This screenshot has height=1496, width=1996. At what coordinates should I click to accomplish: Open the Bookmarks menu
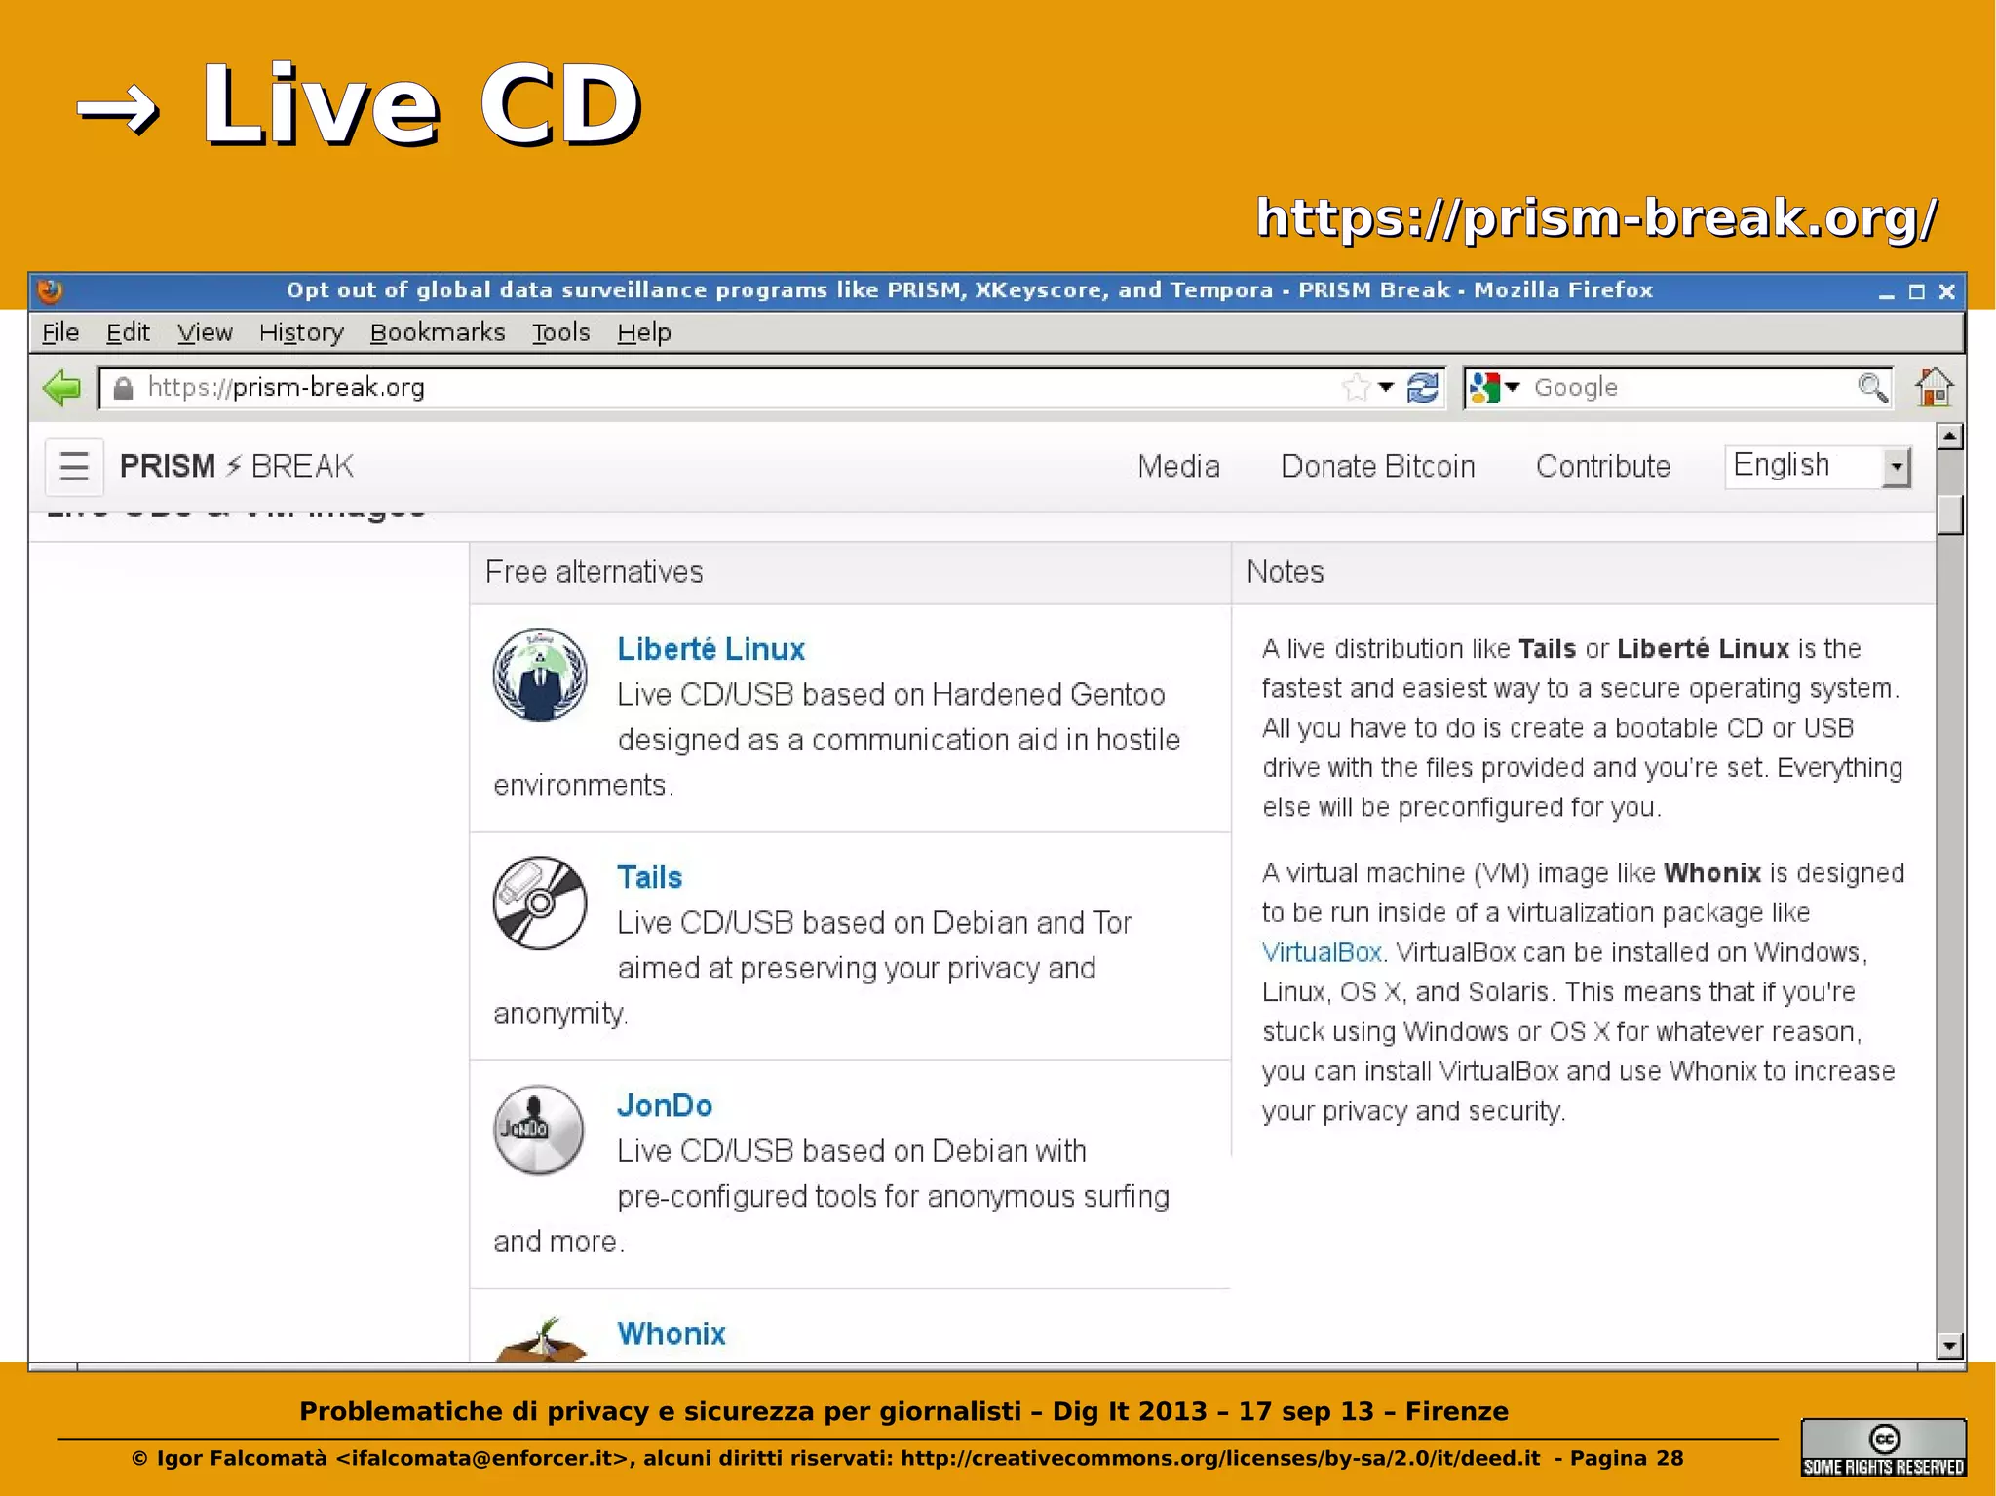[x=438, y=332]
